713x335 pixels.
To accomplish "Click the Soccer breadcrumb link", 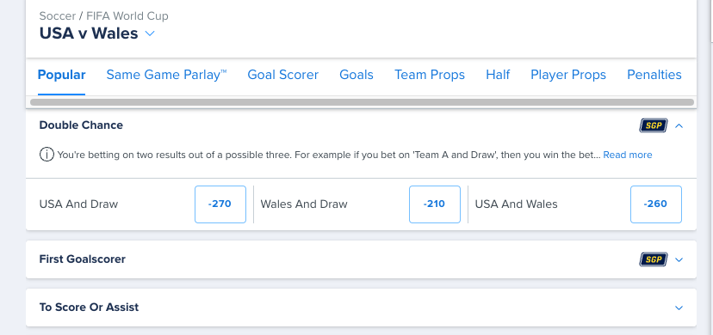I will click(58, 15).
